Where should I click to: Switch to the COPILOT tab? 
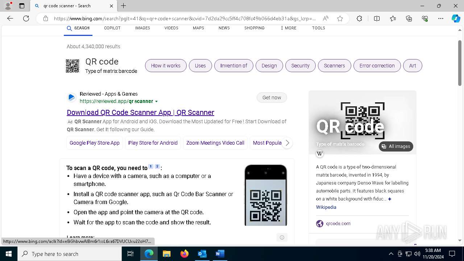pyautogui.click(x=112, y=28)
